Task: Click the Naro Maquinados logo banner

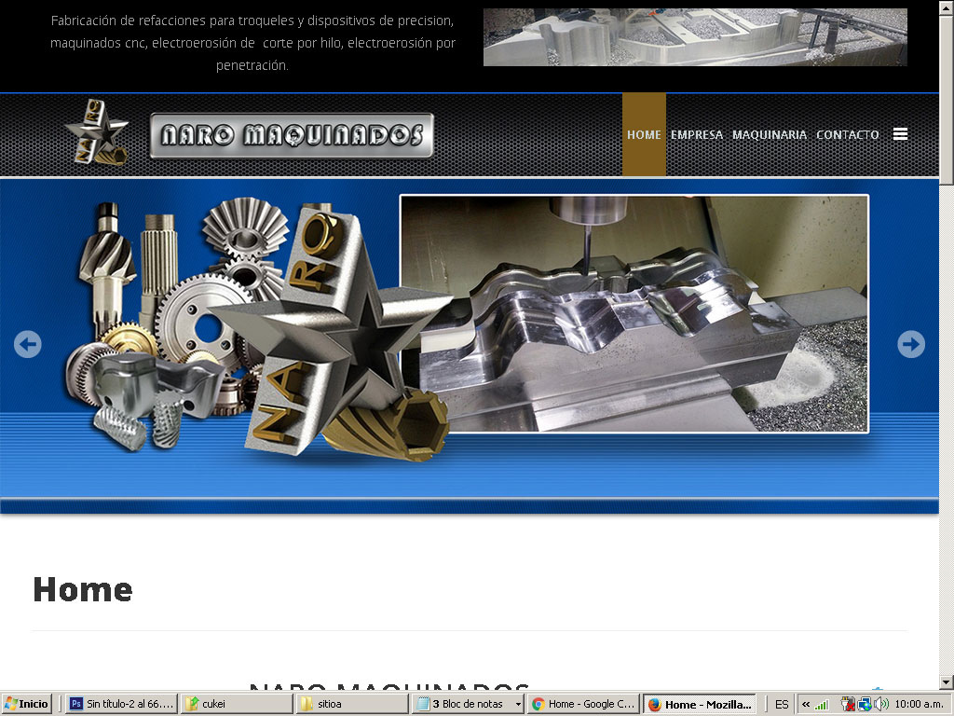Action: [292, 135]
